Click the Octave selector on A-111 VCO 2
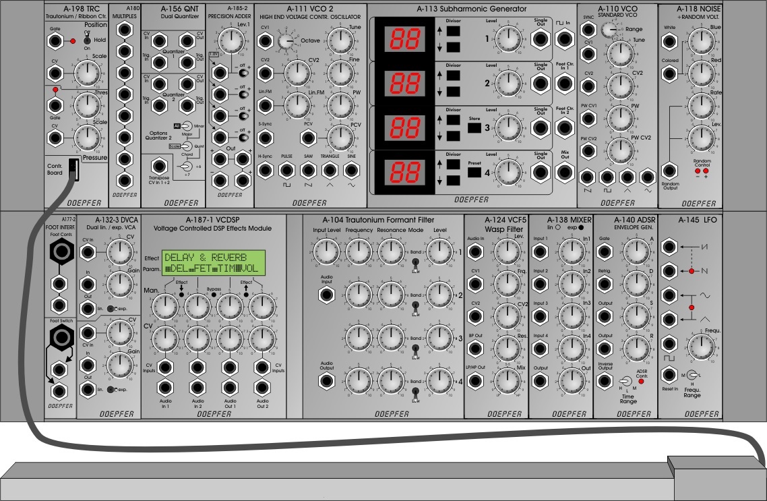Screen dimensions: 767x501 point(284,42)
